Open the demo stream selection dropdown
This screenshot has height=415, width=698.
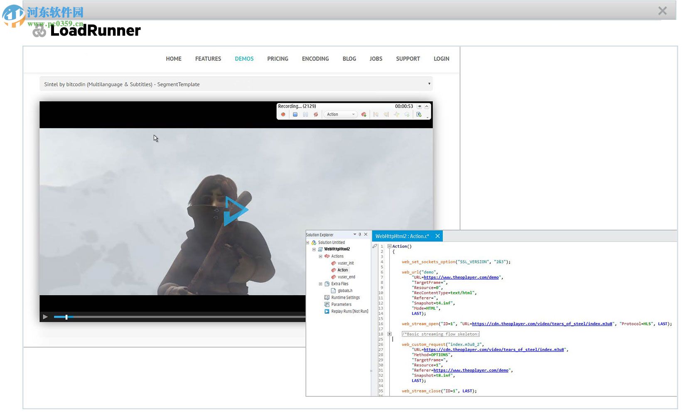pyautogui.click(x=236, y=84)
